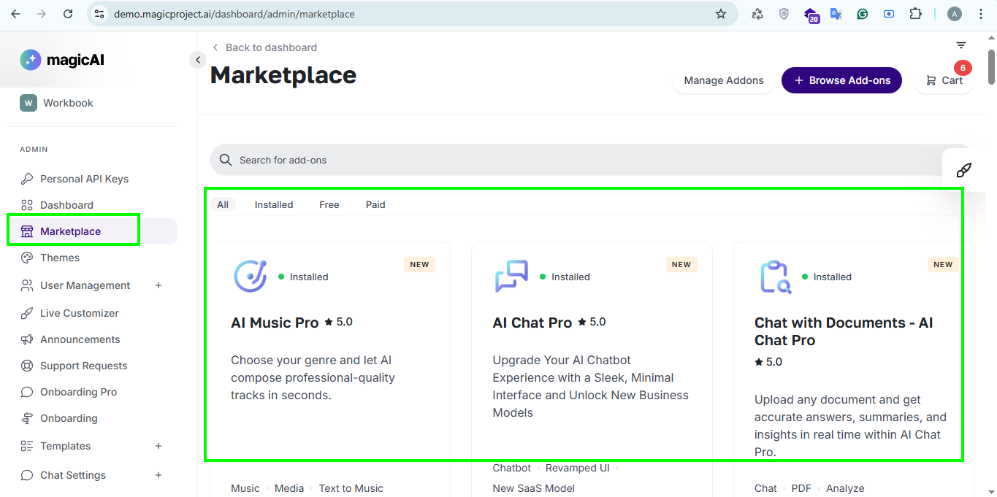Image resolution: width=997 pixels, height=497 pixels.
Task: Click Back to dashboard link
Action: (x=264, y=47)
